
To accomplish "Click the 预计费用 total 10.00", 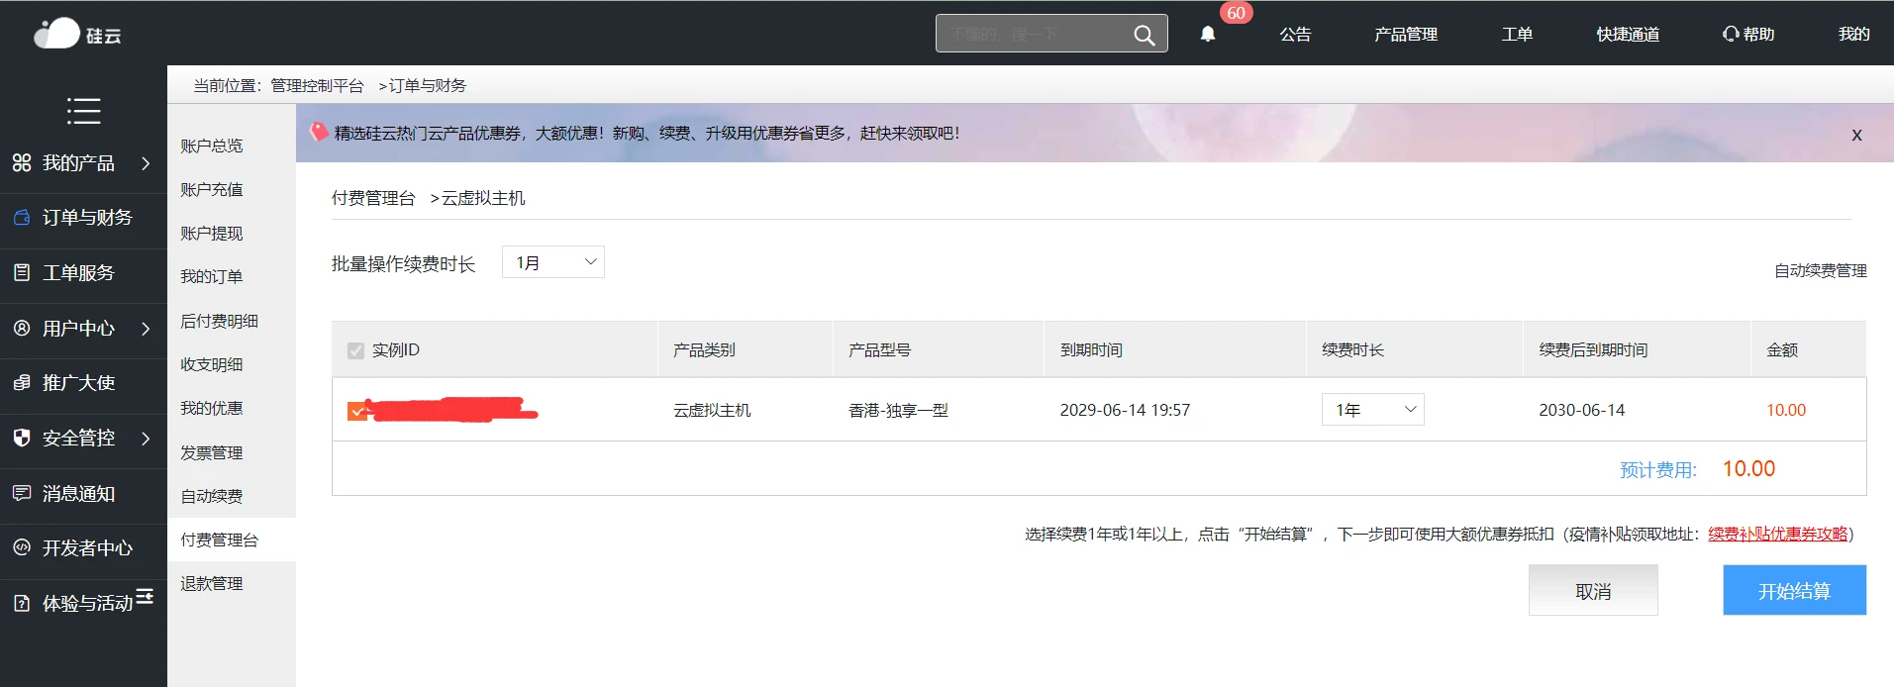I will click(1748, 469).
